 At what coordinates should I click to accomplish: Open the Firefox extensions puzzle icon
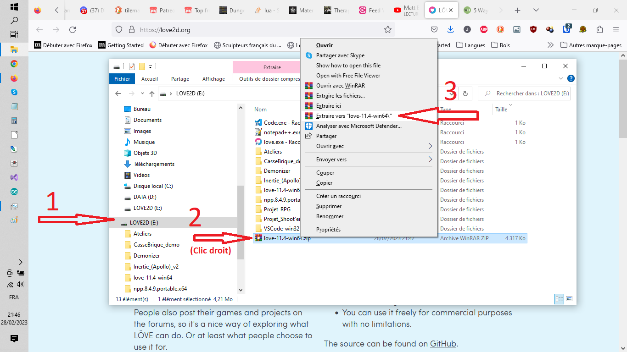click(x=599, y=29)
